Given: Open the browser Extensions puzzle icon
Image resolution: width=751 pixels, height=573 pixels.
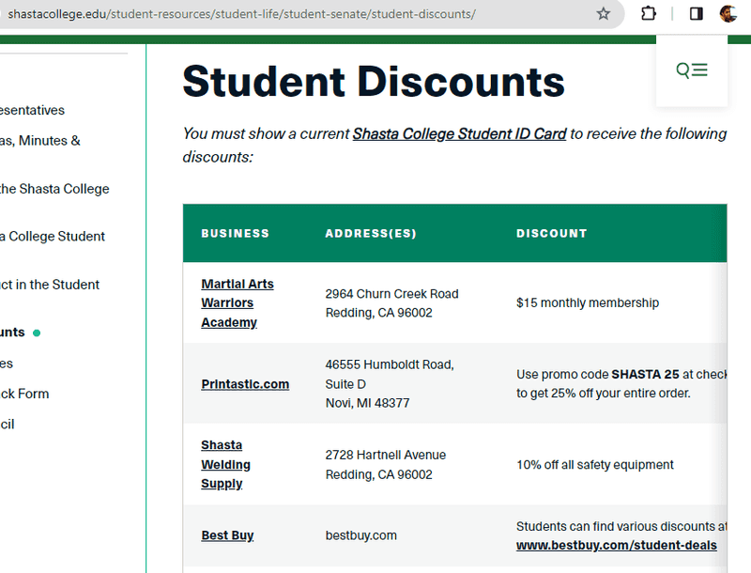Looking at the screenshot, I should [x=649, y=14].
